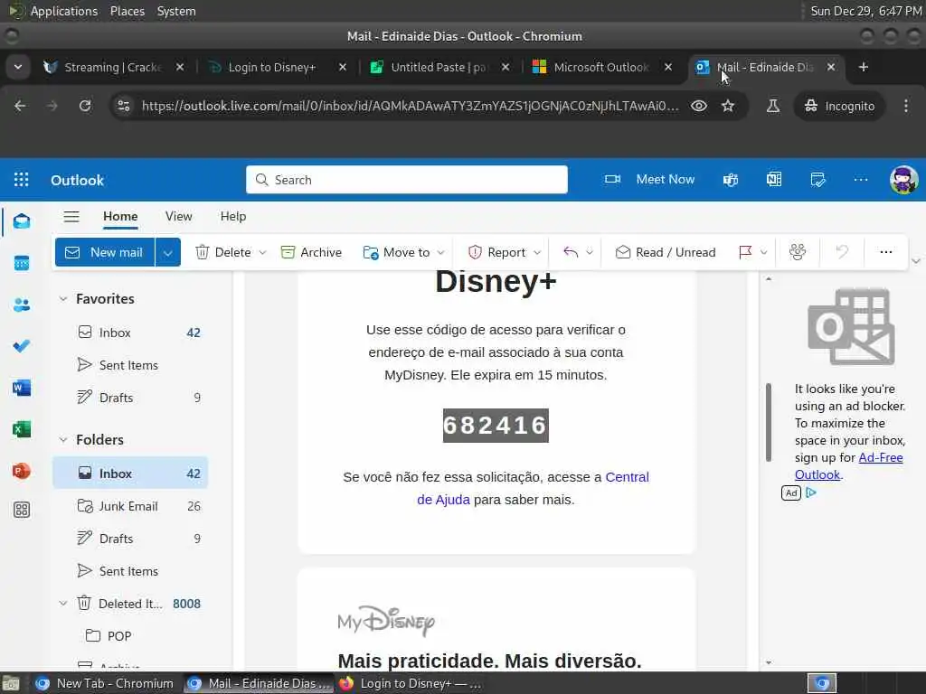Open the Applications system menu

point(64,11)
